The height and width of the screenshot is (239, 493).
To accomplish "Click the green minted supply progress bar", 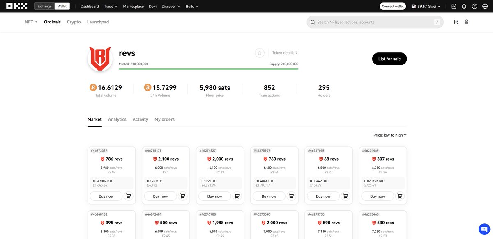I will coord(209,69).
